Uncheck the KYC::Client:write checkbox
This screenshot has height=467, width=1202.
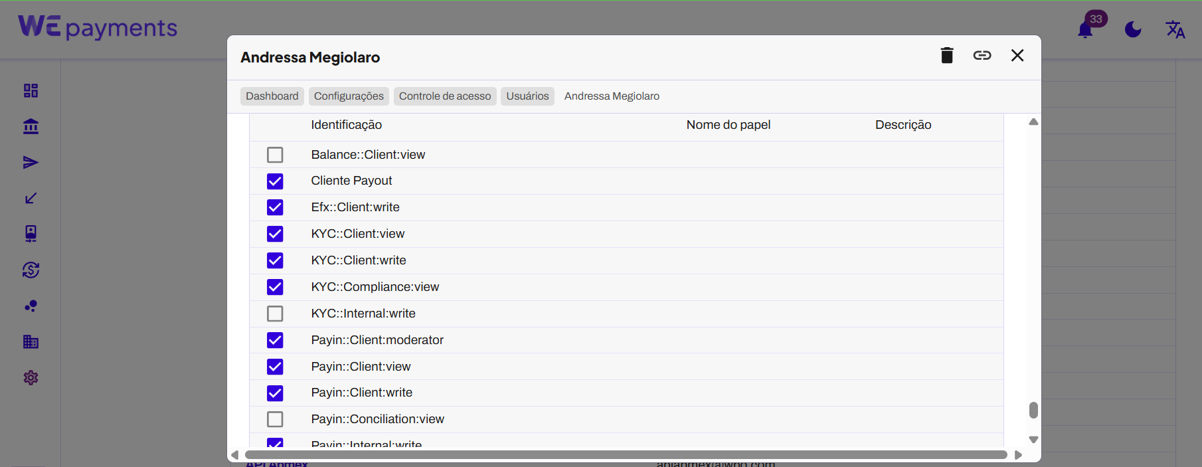275,260
